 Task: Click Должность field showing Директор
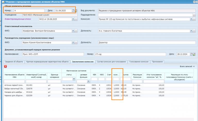147,42
